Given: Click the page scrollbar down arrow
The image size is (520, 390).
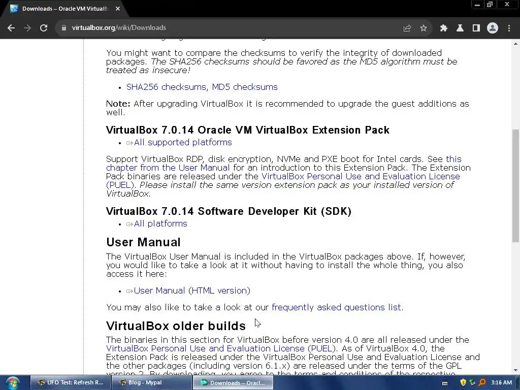Looking at the screenshot, I should pyautogui.click(x=516, y=370).
